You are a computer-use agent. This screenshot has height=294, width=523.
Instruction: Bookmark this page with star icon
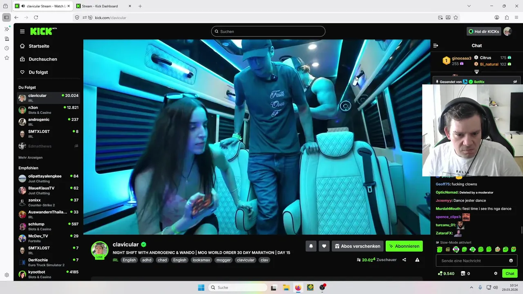[x=456, y=18]
